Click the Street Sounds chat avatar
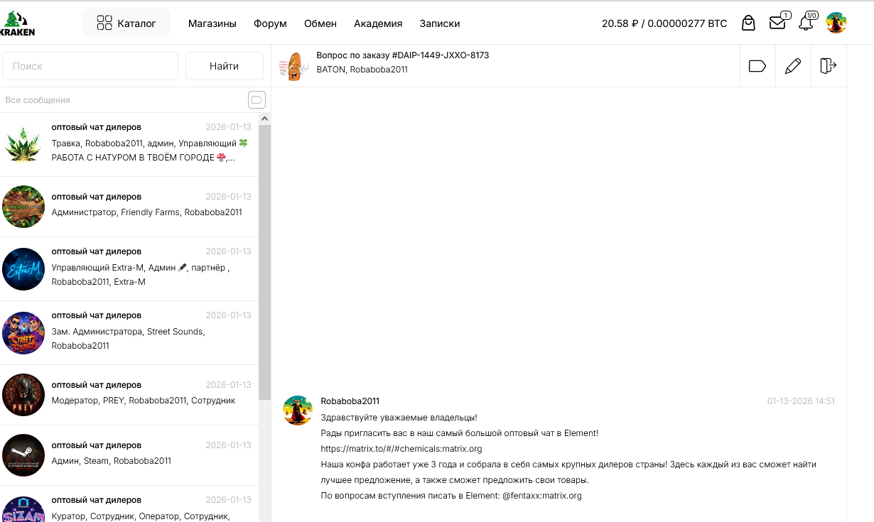 point(23,333)
